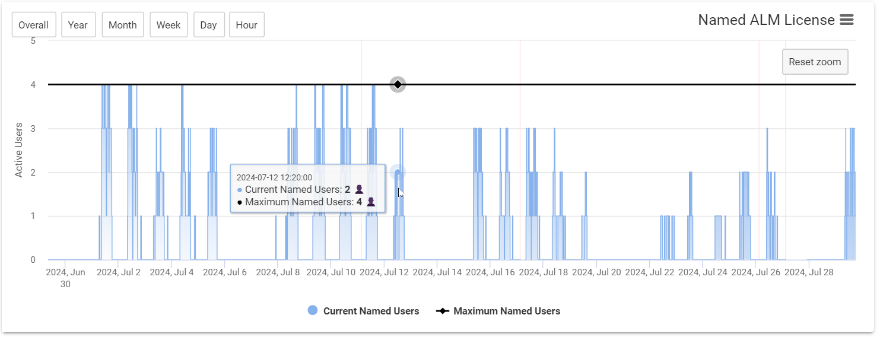Choose the Week time range
Image resolution: width=880 pixels, height=337 pixels.
pyautogui.click(x=169, y=25)
